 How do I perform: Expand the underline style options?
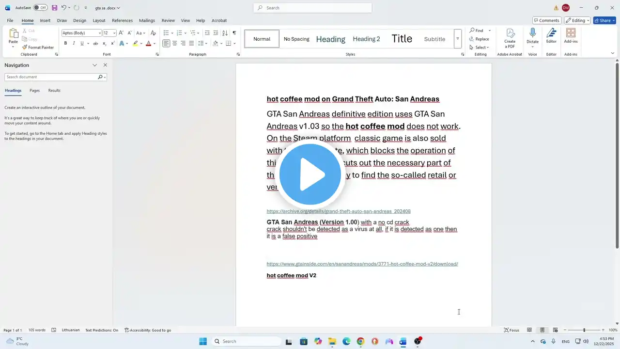[x=88, y=43]
